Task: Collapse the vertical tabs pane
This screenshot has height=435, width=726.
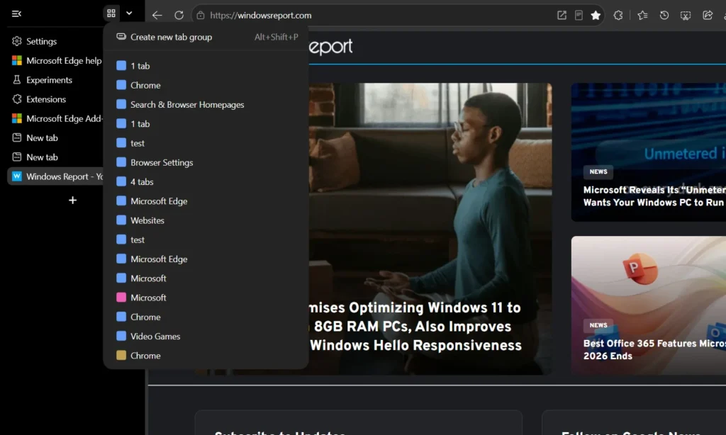Action: [17, 14]
